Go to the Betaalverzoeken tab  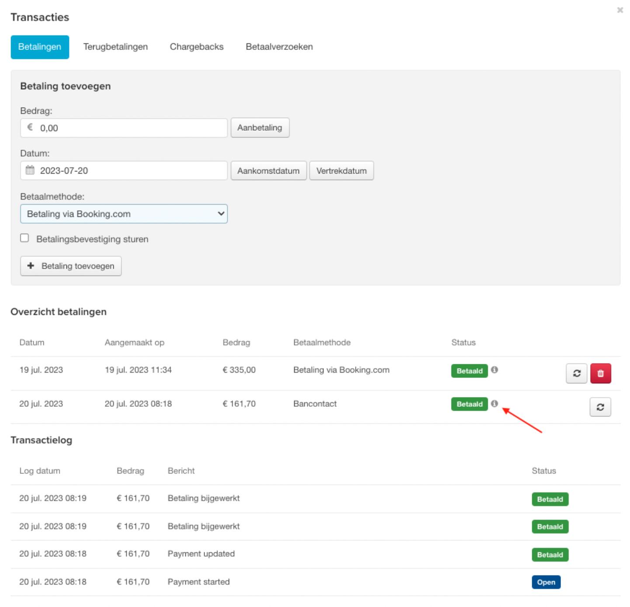279,47
